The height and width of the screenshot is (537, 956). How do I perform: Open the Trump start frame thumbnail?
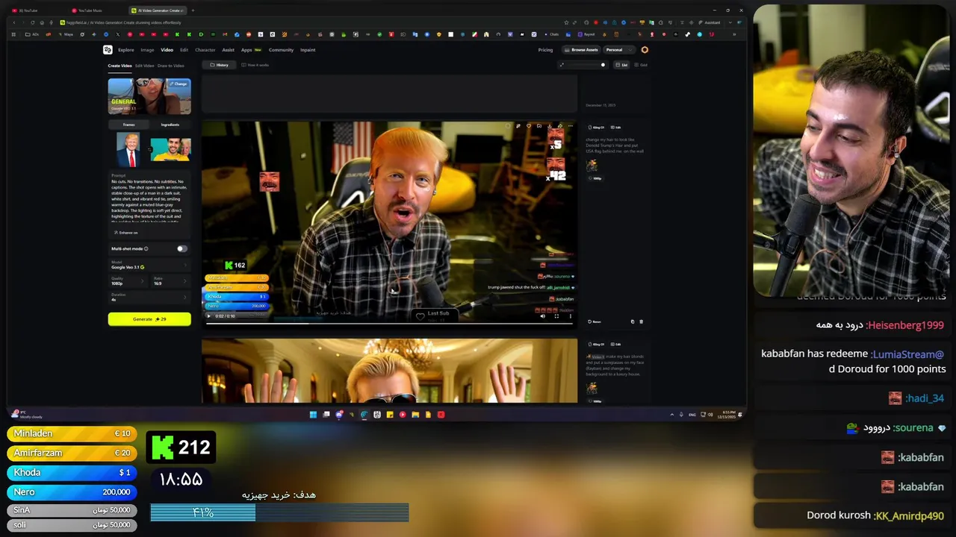coord(128,150)
